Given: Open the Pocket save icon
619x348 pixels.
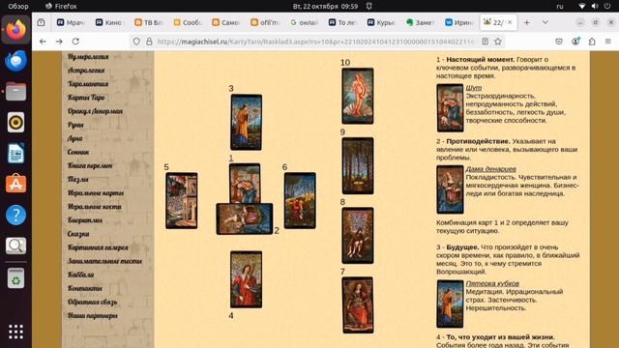Looking at the screenshot, I should coord(559,42).
